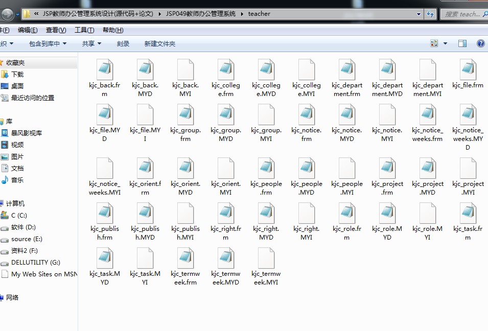
Task: Select the kjc_task.MYI file icon
Action: (145, 258)
